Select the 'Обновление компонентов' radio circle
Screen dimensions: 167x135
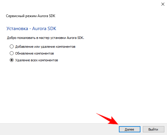point(12,53)
